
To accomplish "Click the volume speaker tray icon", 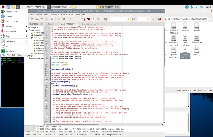I will 201,7.
